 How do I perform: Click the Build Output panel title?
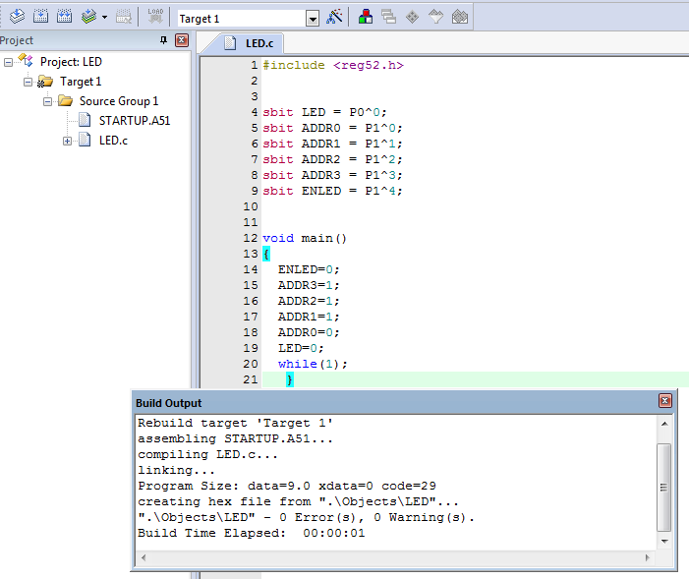(x=168, y=403)
